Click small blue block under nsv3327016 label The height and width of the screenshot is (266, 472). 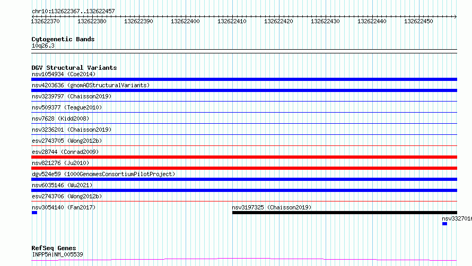coord(444,224)
